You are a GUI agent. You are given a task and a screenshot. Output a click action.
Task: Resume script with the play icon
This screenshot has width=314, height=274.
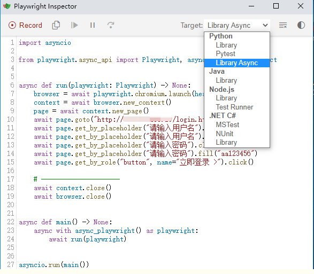(x=74, y=25)
